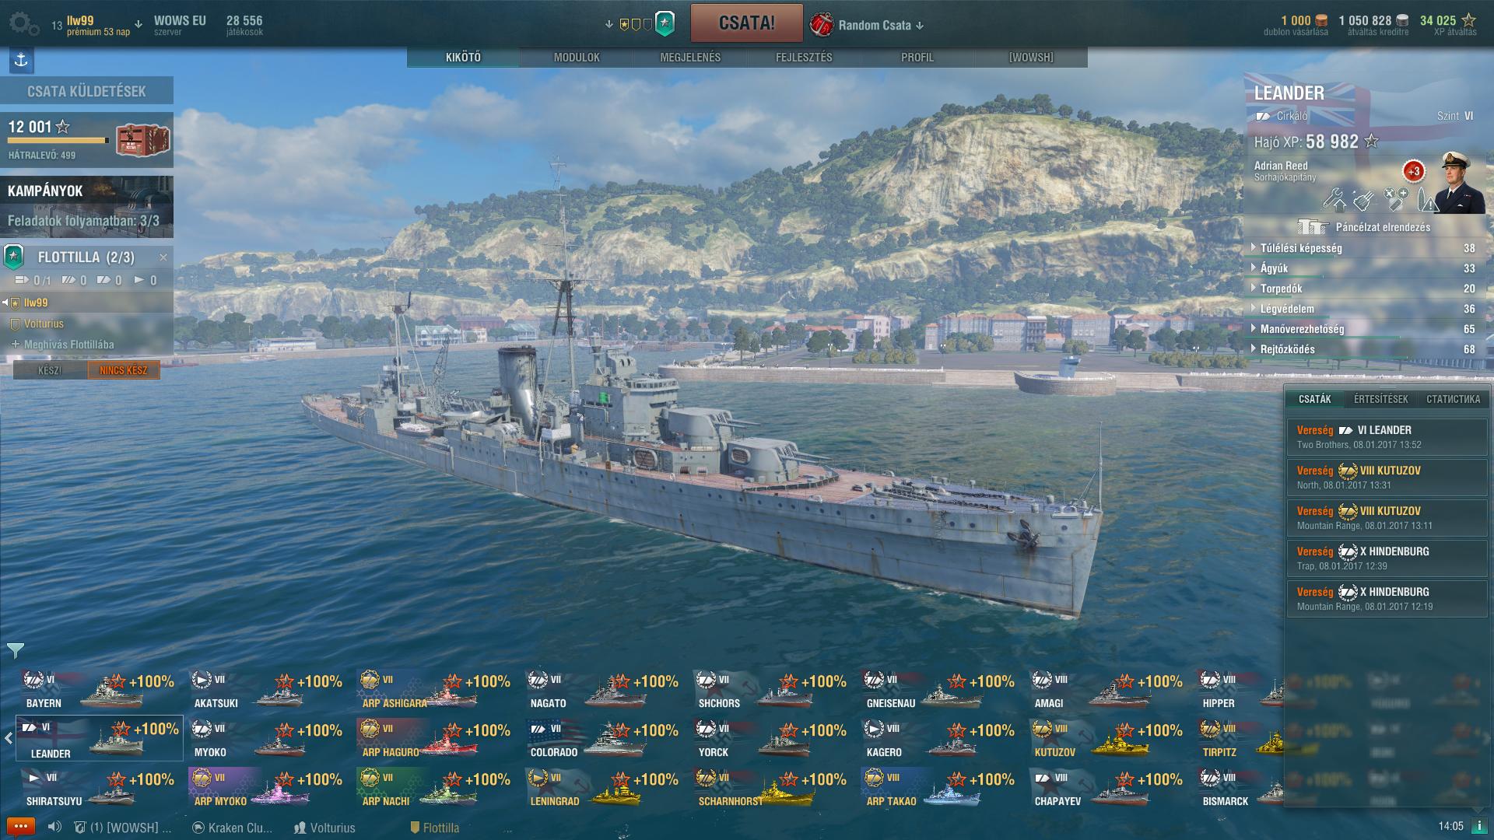
Task: Click the anchor port icon
Action: click(21, 60)
